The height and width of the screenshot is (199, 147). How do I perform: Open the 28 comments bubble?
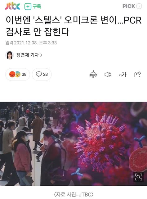coord(42,75)
